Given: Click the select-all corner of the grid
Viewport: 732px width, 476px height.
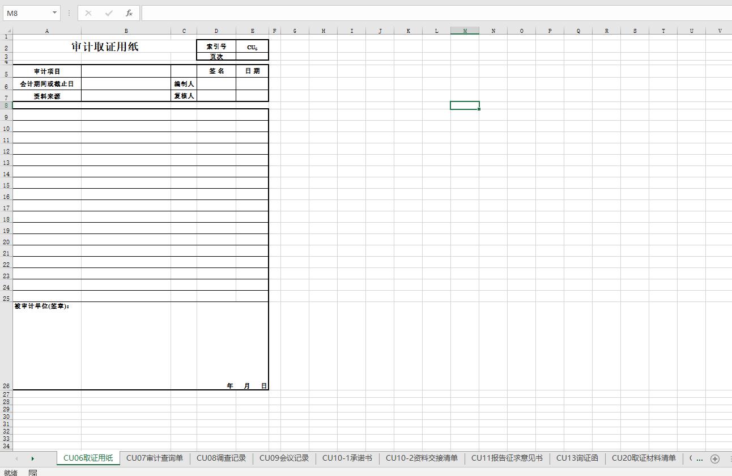Looking at the screenshot, I should click(6, 31).
